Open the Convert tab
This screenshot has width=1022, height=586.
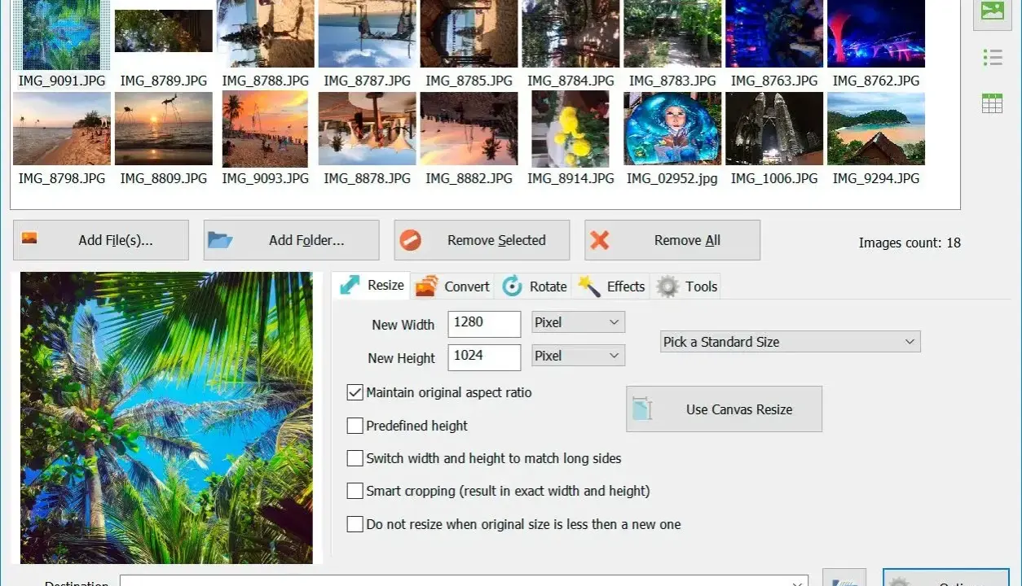[x=452, y=286]
